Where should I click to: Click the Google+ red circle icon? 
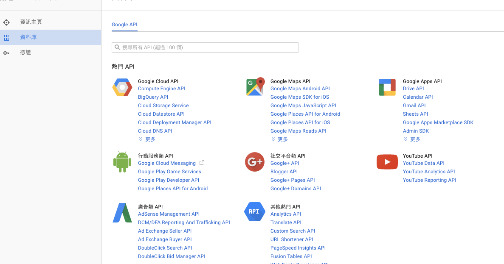point(255,162)
